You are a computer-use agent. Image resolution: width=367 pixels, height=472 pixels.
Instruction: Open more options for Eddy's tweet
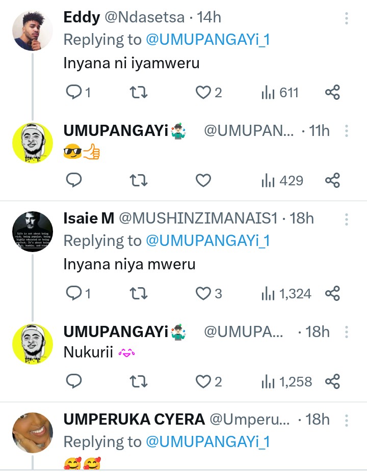[x=346, y=19]
